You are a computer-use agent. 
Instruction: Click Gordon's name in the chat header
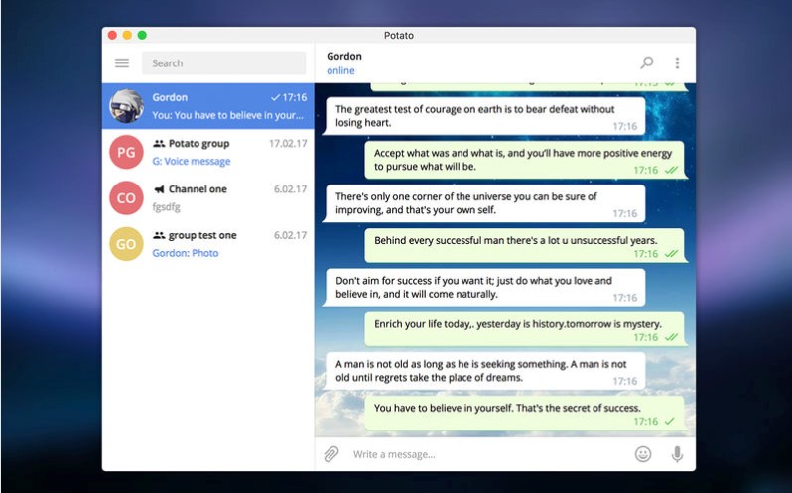(x=344, y=56)
